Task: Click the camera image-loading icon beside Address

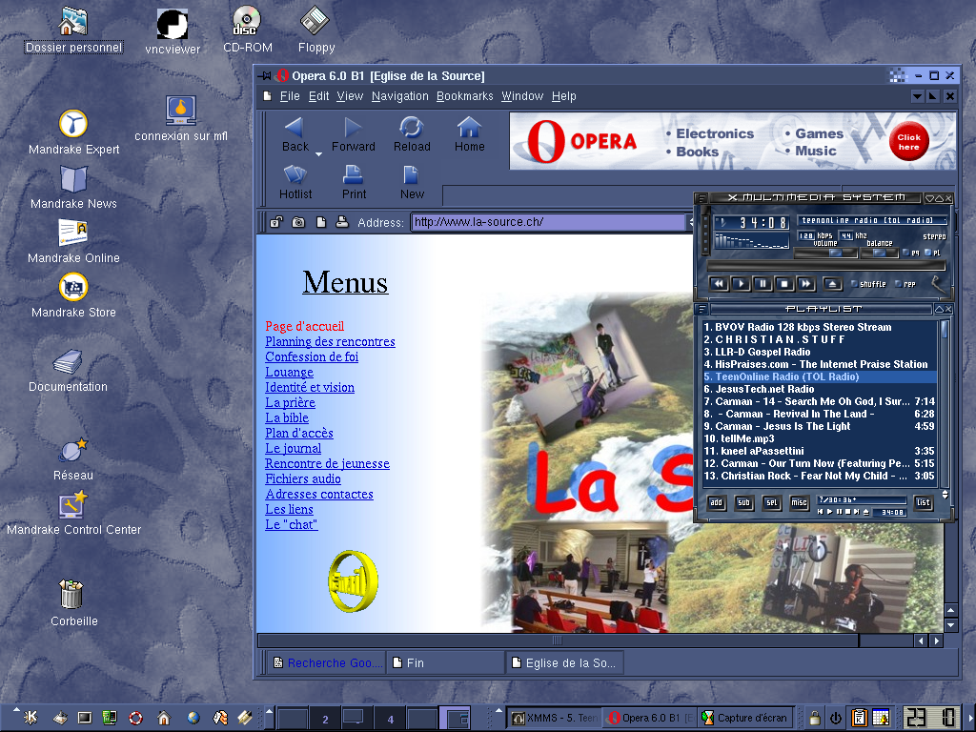Action: [298, 221]
